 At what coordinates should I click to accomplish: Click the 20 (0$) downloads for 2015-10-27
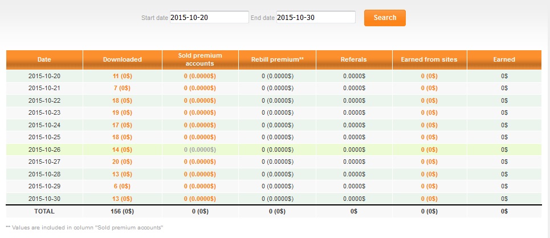123,162
